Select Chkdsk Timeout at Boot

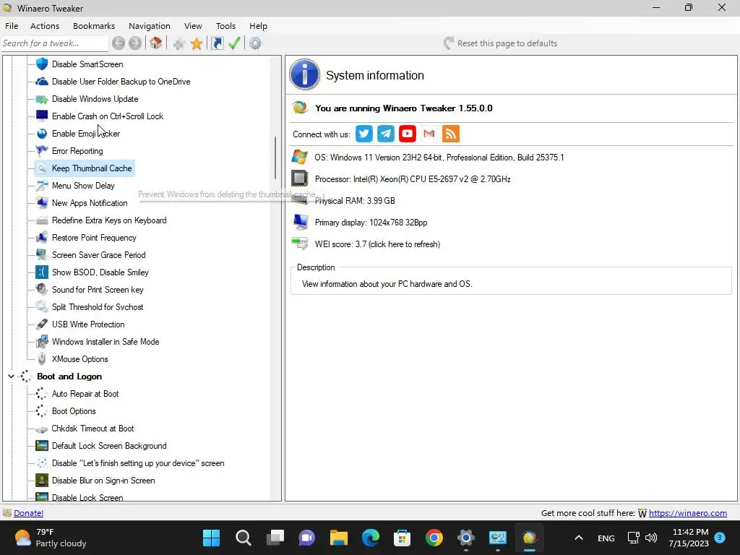pos(92,429)
